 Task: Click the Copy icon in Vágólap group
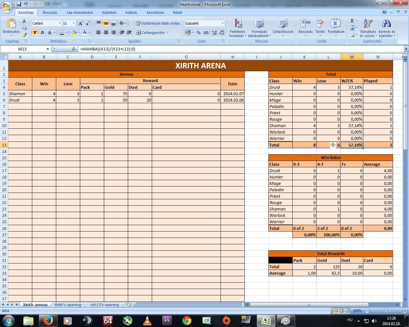click(x=24, y=28)
